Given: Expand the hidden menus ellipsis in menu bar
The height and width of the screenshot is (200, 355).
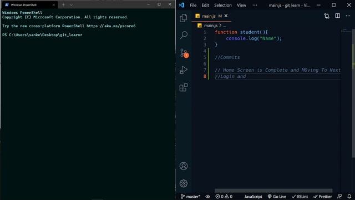Looking at the screenshot, I should point(255,5).
